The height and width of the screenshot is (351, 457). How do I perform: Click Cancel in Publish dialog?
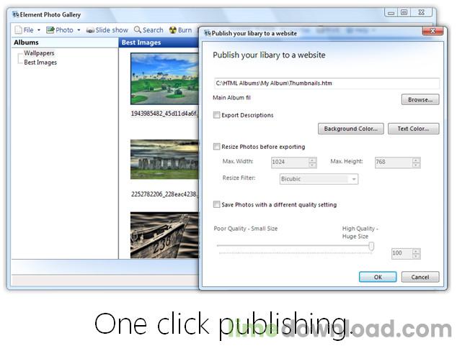click(x=420, y=277)
